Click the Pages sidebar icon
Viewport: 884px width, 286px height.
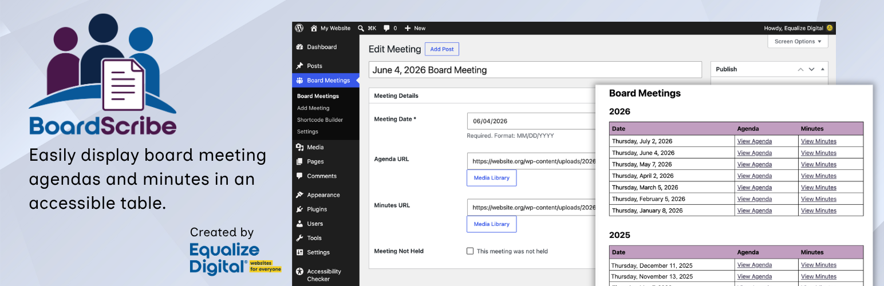click(299, 162)
